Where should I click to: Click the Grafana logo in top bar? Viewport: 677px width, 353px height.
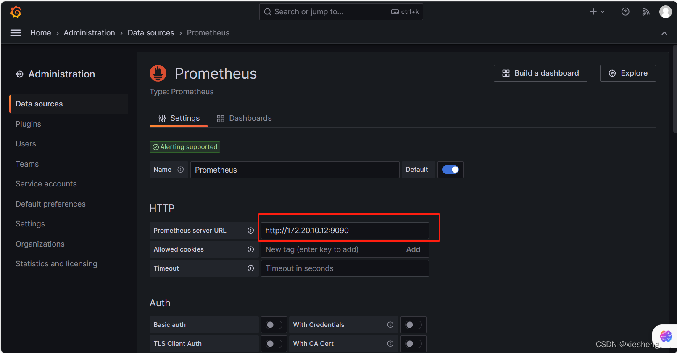(x=16, y=11)
